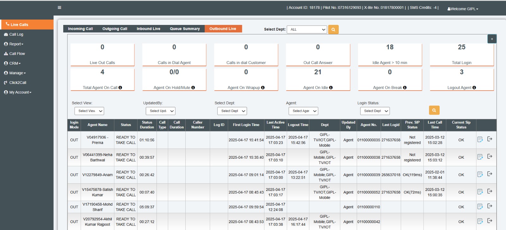Screen dimensions: 506x230
Task: Open the details icon for agent Prerna
Action: 480,139
